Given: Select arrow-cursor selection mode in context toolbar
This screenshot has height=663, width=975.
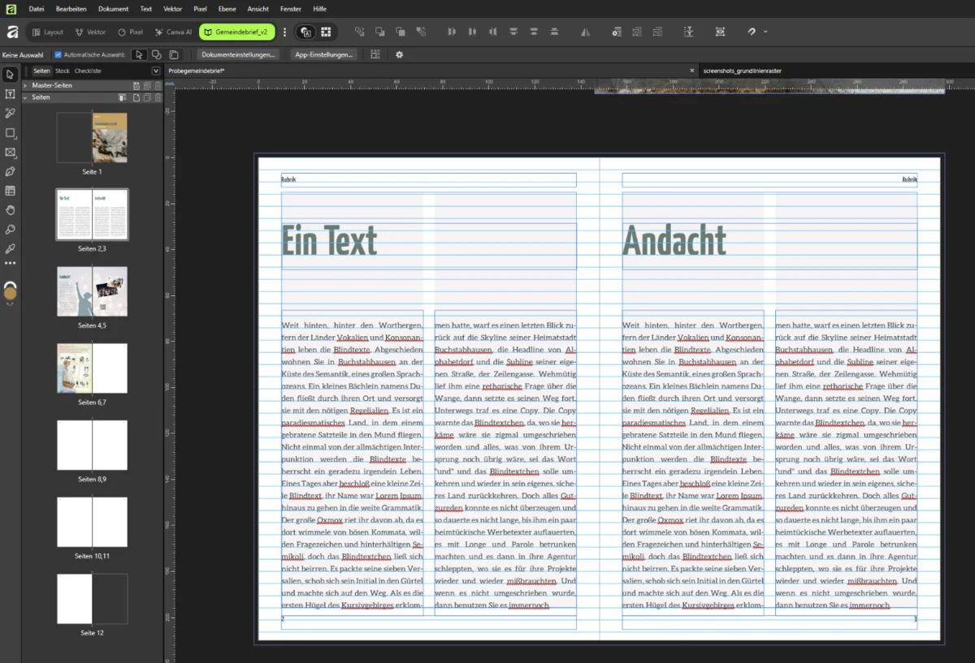Looking at the screenshot, I should 139,54.
